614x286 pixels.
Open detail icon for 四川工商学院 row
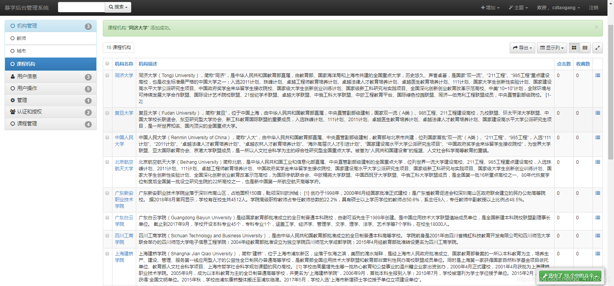pyautogui.click(x=597, y=236)
